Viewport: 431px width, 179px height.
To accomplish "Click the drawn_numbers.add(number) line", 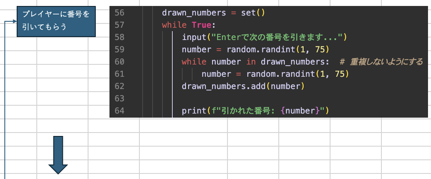I will (x=243, y=87).
